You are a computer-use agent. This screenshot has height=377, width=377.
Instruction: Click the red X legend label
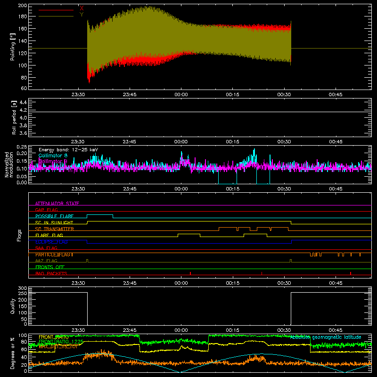(x=82, y=8)
